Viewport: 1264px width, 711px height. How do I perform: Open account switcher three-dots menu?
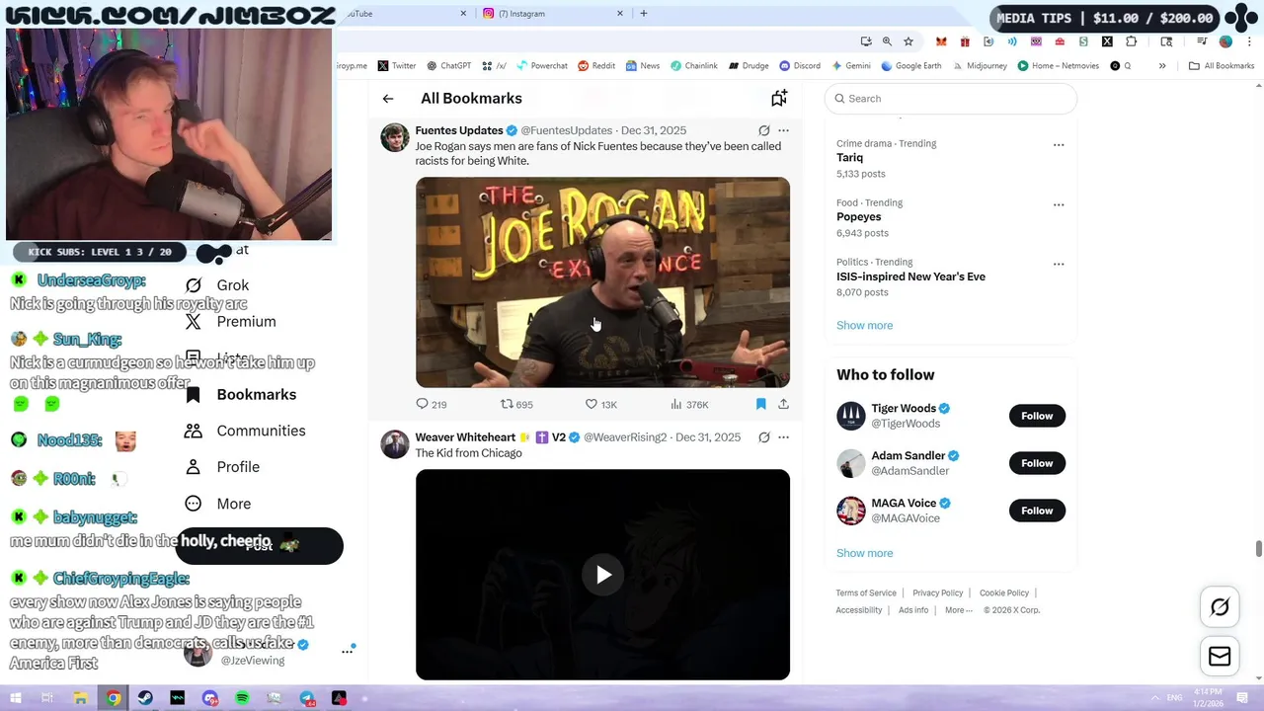point(348,651)
